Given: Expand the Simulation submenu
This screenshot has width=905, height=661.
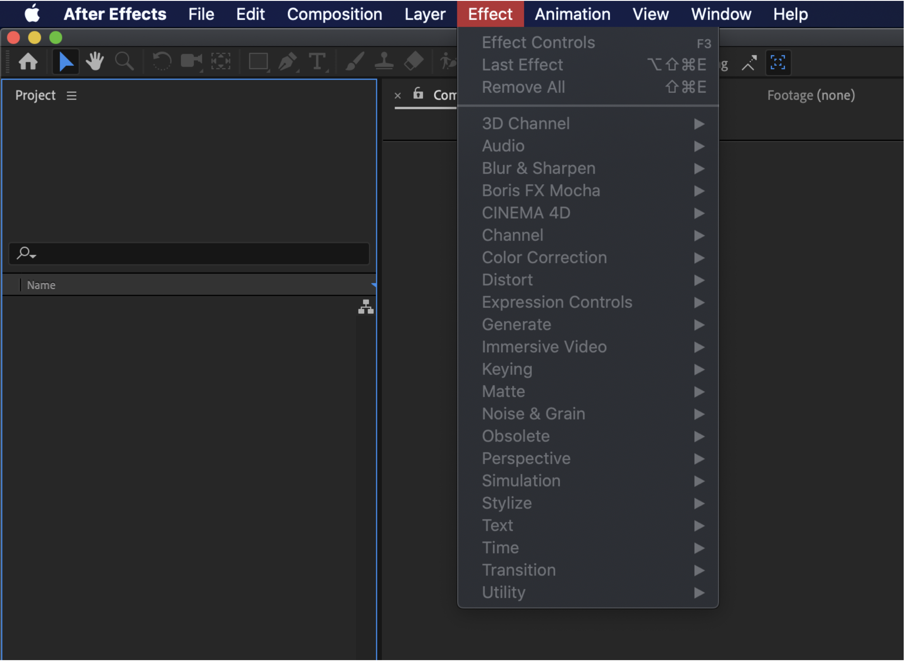Looking at the screenshot, I should (588, 481).
